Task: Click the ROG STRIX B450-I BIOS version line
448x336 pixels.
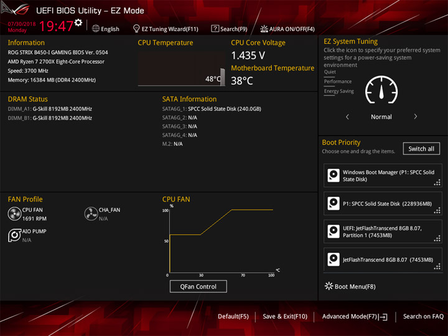Action: (58, 52)
